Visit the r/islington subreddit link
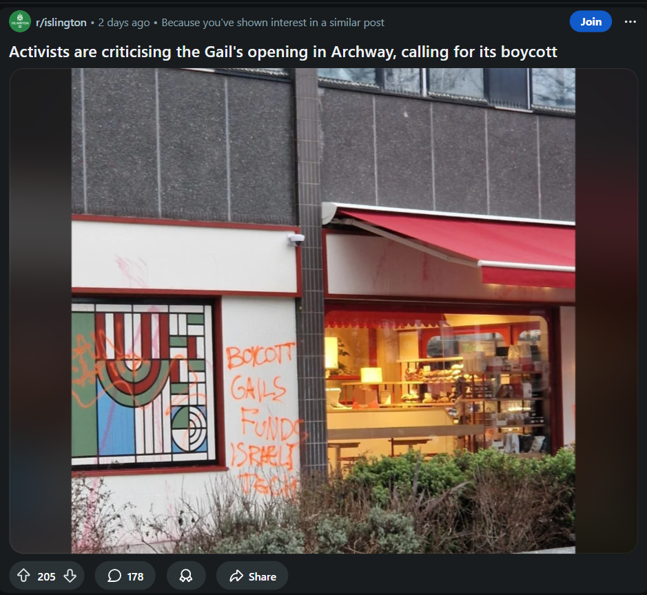This screenshot has height=595, width=647. 61,22
